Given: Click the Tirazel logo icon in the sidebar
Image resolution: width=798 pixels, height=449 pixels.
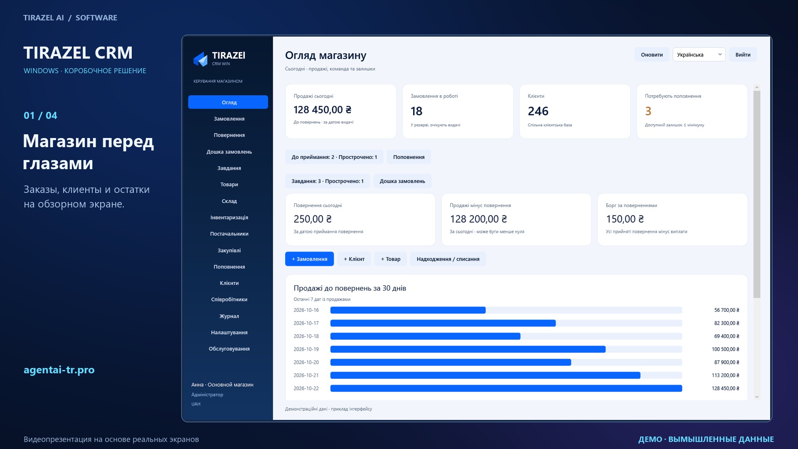Looking at the screenshot, I should pyautogui.click(x=200, y=59).
